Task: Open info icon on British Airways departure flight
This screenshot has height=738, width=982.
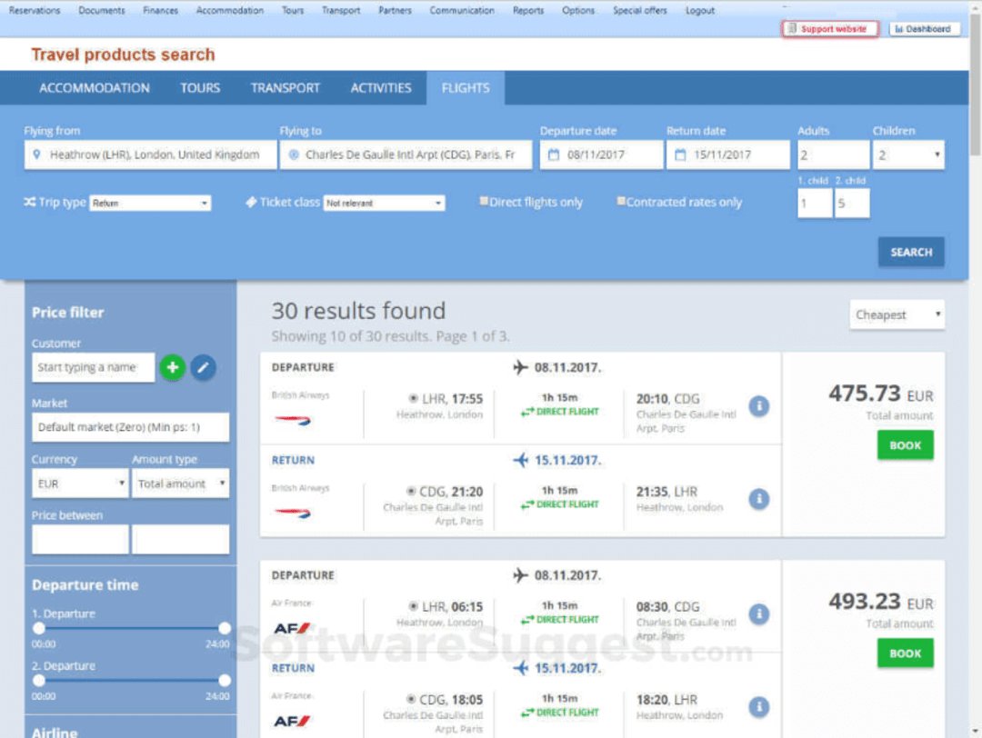Action: pos(759,406)
